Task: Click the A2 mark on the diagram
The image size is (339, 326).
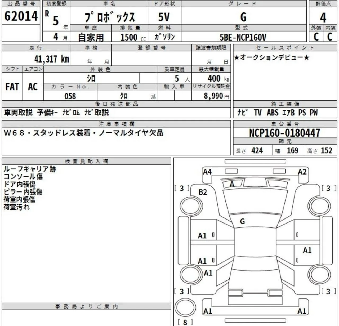Action: [302, 172]
